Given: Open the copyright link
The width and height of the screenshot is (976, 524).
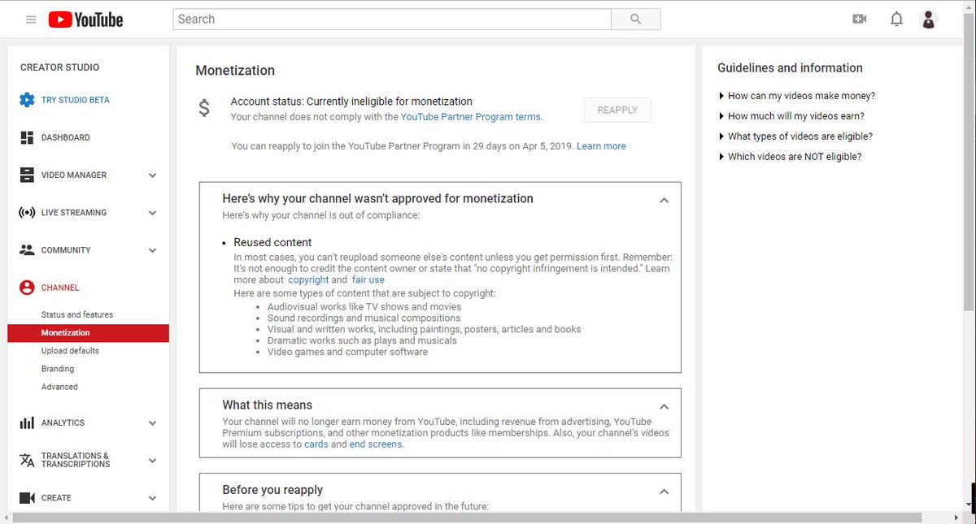Looking at the screenshot, I should click(x=308, y=280).
